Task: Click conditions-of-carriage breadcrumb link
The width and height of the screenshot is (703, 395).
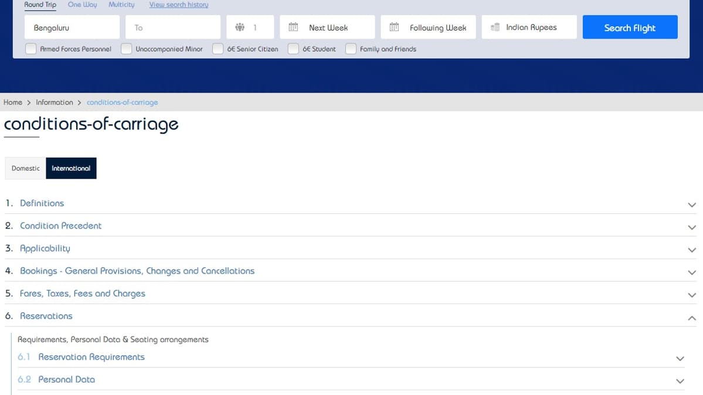Action: click(x=123, y=102)
